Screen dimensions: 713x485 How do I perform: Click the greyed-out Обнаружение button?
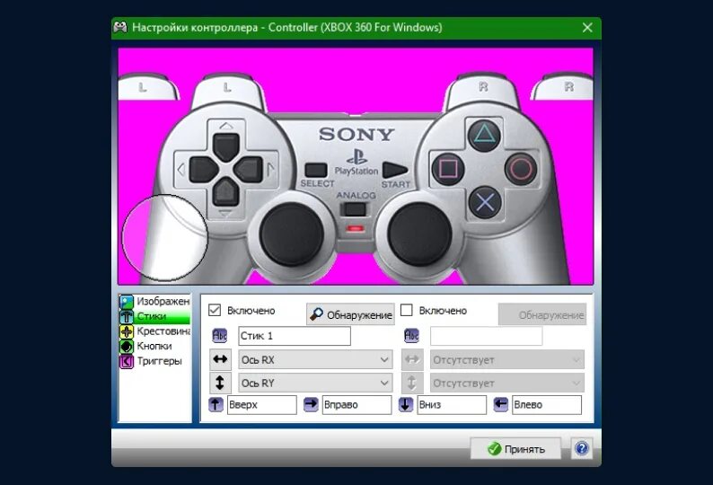[542, 314]
